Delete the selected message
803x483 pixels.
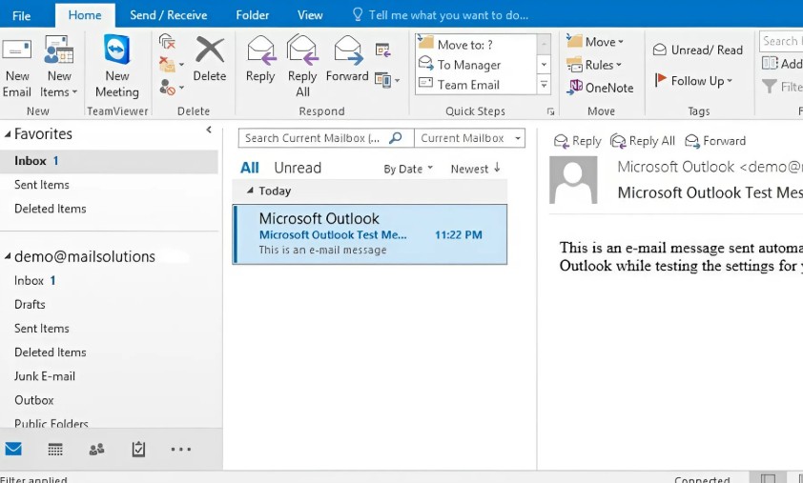(210, 59)
